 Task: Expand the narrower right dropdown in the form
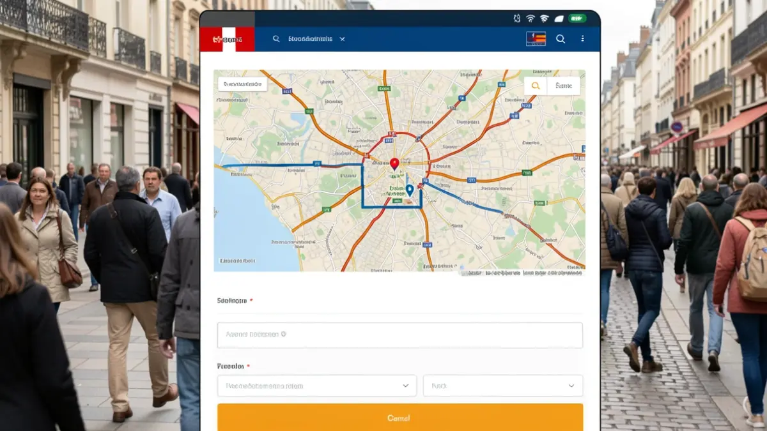click(x=503, y=386)
